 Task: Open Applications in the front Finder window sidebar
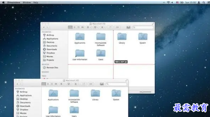[24, 95]
